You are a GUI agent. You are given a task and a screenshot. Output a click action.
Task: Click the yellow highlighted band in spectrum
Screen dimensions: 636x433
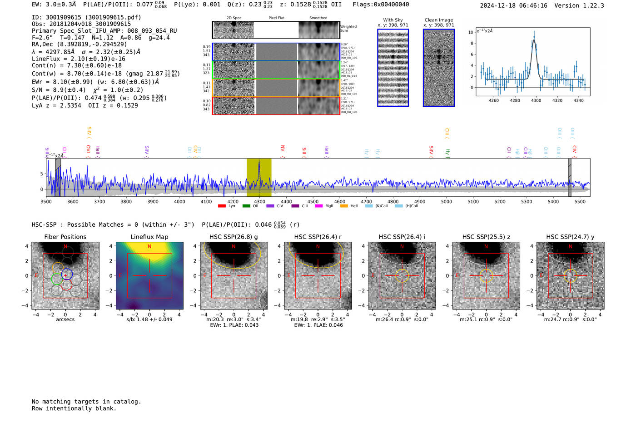click(259, 178)
